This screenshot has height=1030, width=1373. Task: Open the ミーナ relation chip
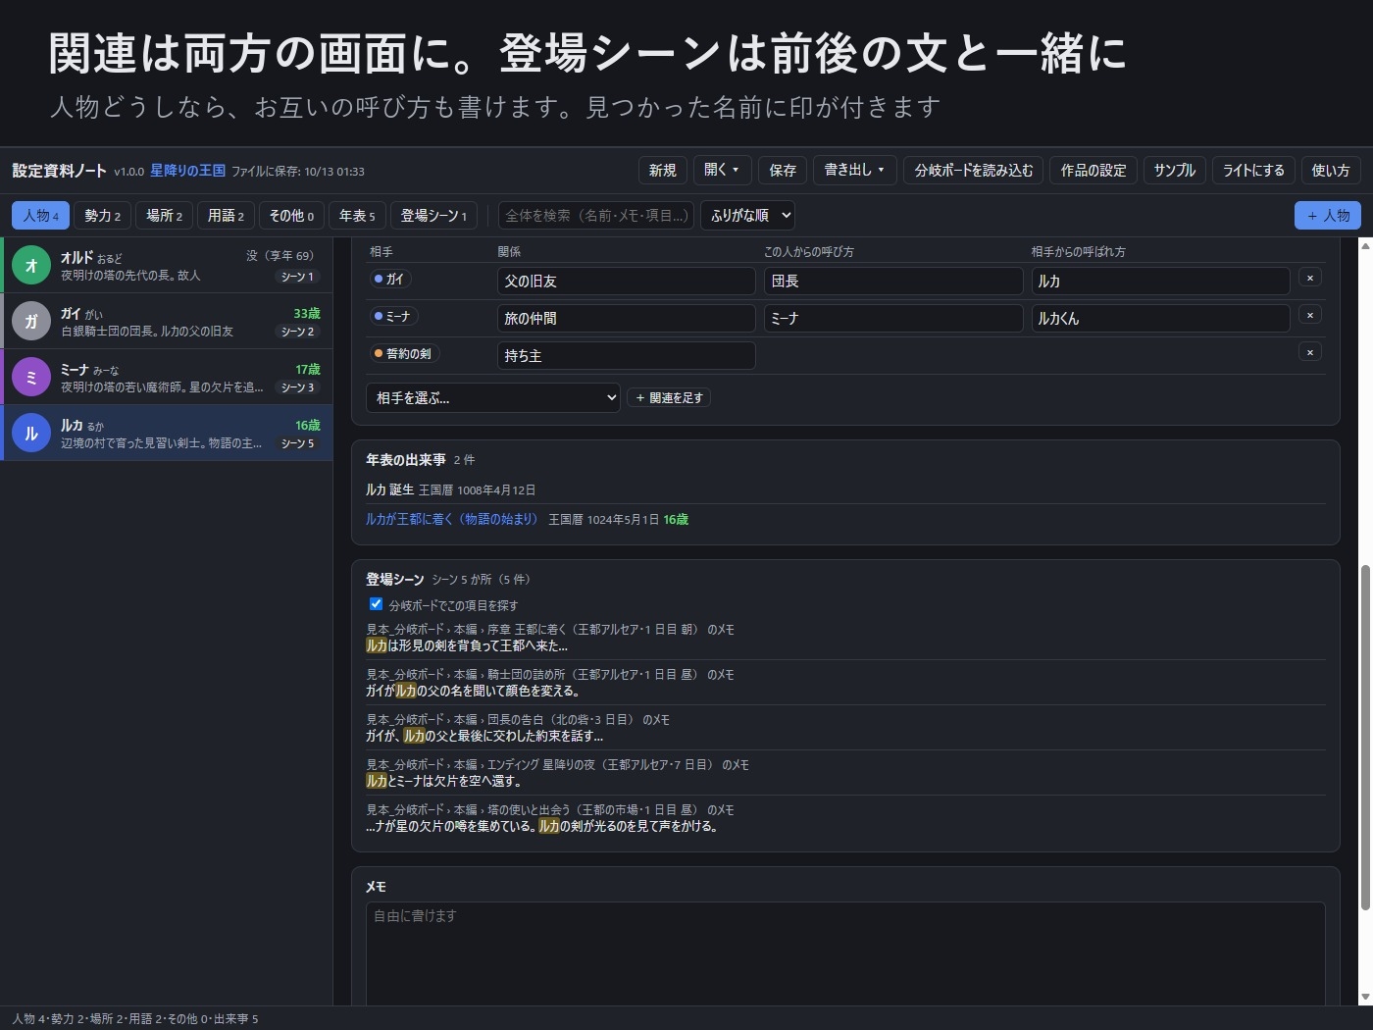pyautogui.click(x=394, y=316)
